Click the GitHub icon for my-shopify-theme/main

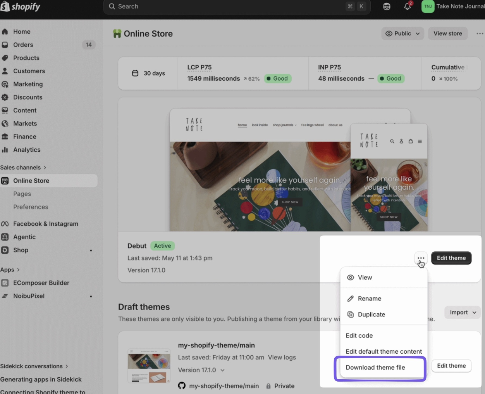tap(182, 386)
